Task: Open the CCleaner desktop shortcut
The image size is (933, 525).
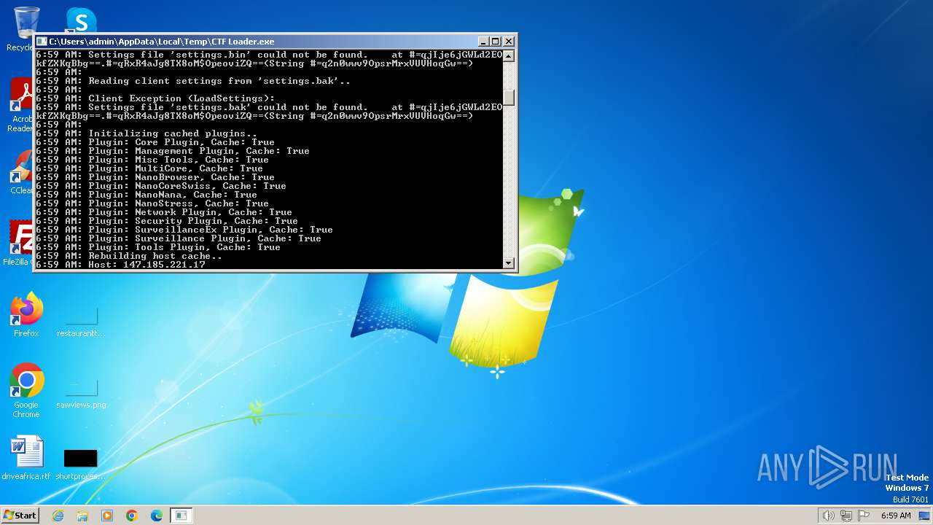Action: point(22,174)
